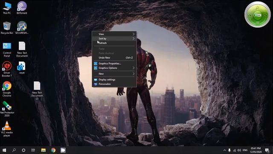Select the Google Chrome desktop shortcut
This screenshot has width=273, height=154.
click(7, 89)
